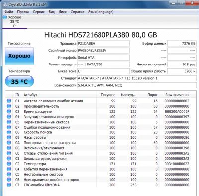
Task: Click the status orb for Включения/отключения row
Action: [x=9, y=148]
